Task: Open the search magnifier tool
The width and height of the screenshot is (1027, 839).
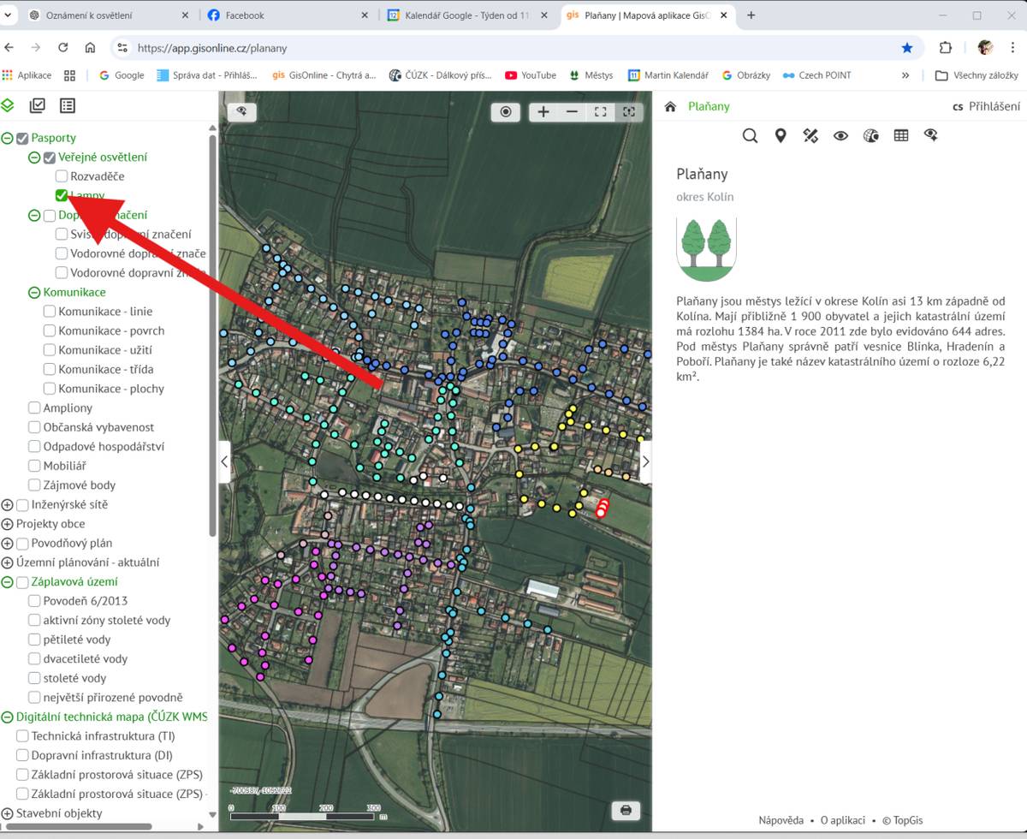Action: pos(750,135)
